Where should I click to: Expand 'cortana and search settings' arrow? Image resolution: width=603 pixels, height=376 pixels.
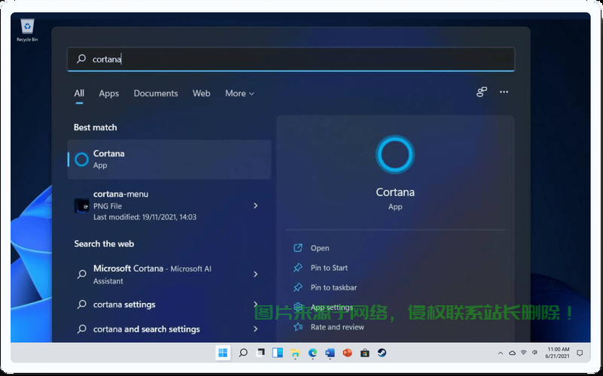point(256,329)
